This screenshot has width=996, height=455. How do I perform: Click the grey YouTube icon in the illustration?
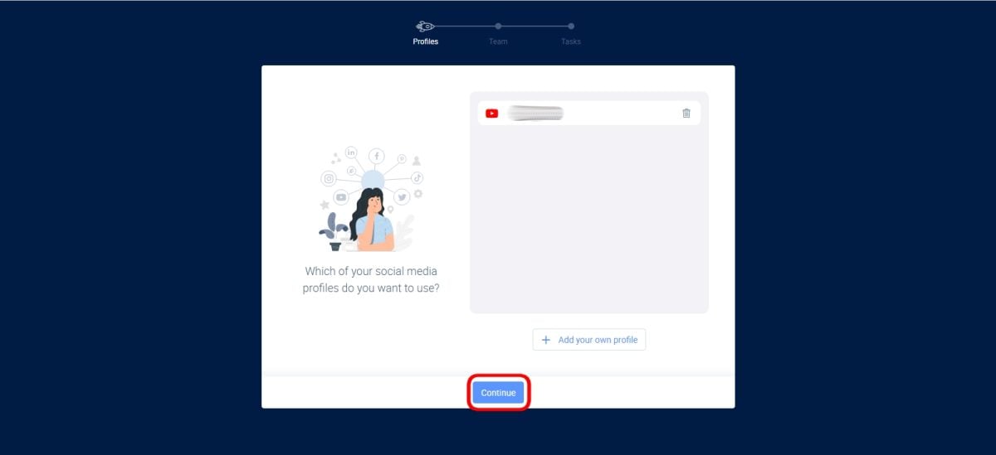(341, 197)
